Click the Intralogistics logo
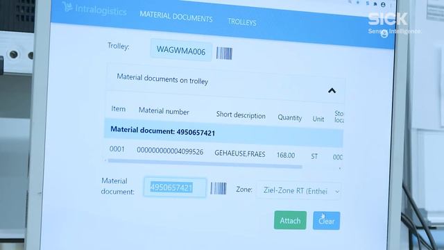Image resolution: width=444 pixels, height=250 pixels. pyautogui.click(x=95, y=10)
